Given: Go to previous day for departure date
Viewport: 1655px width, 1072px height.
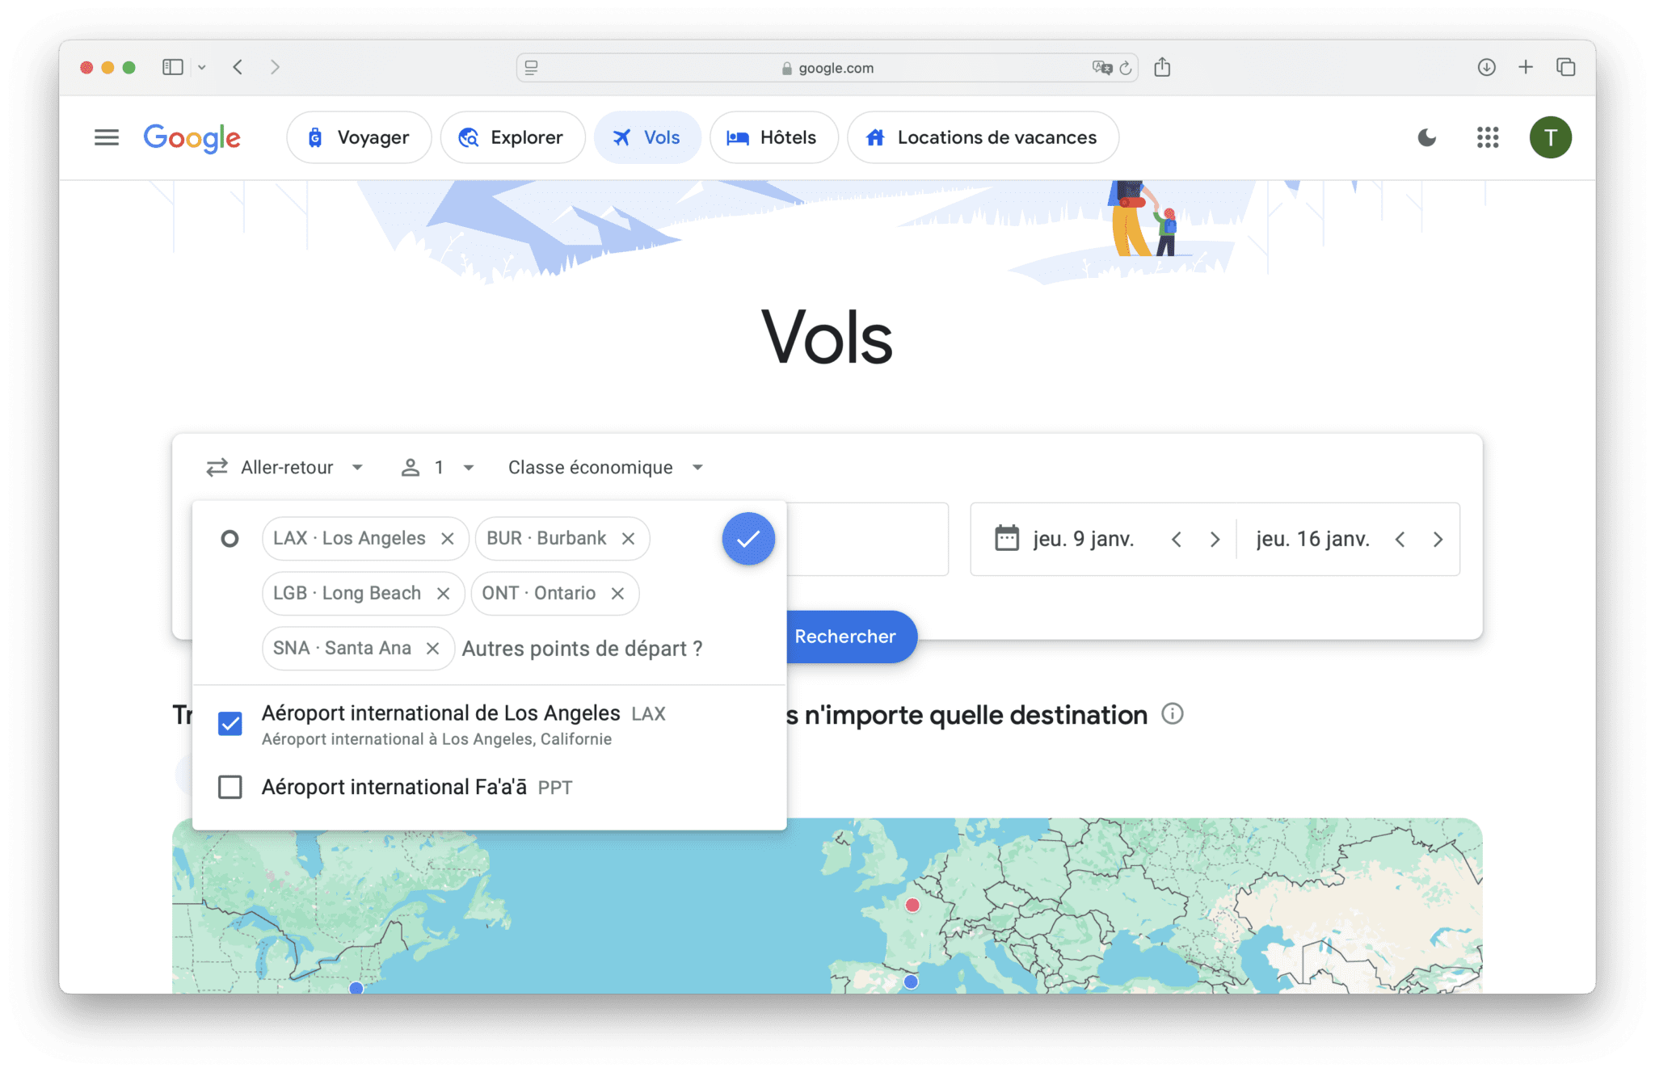Looking at the screenshot, I should (x=1177, y=540).
